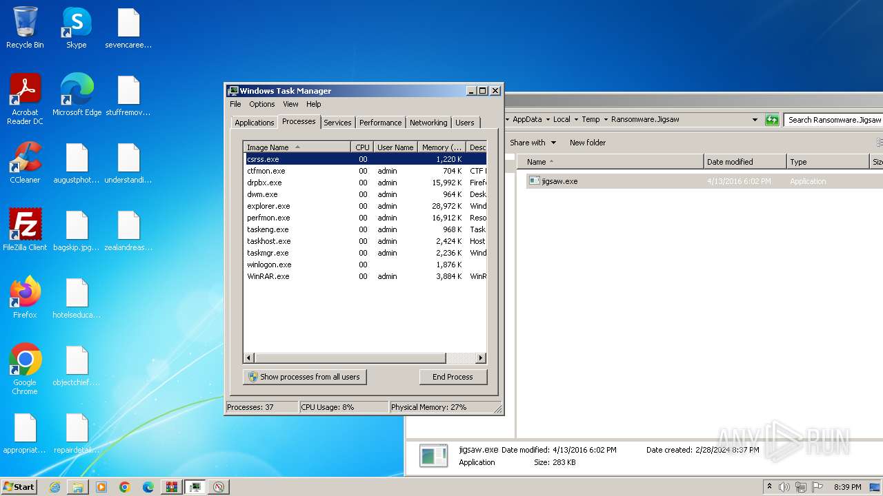This screenshot has width=883, height=496.
Task: Select the zealandreas file on desktop
Action: 128,230
